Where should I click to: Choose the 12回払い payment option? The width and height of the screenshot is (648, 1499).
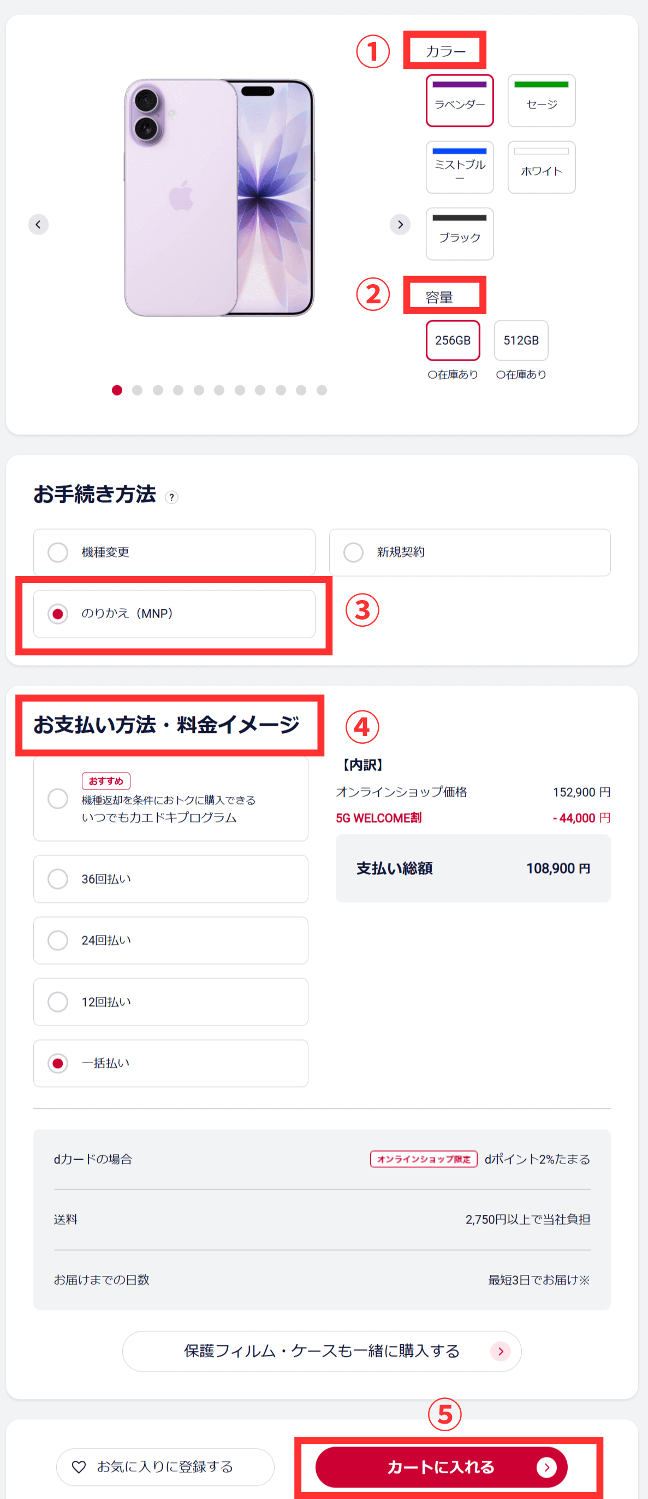click(x=57, y=1002)
